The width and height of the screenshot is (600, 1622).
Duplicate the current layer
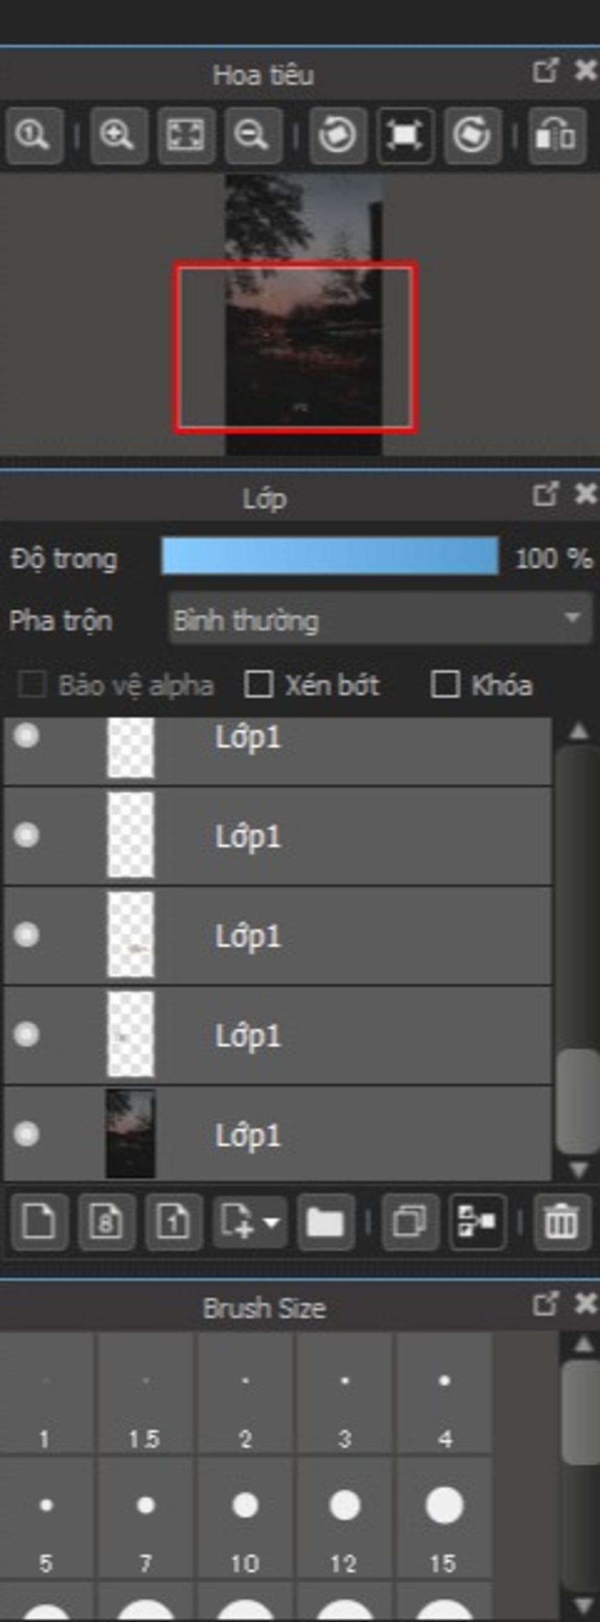(x=410, y=1221)
